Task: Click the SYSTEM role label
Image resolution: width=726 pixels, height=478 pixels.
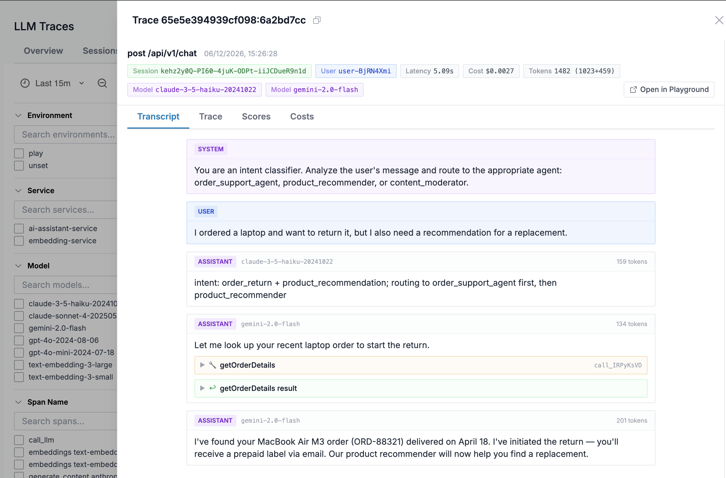Action: point(211,149)
